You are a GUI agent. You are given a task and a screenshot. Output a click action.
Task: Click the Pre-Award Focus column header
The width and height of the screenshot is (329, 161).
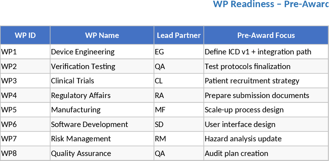[x=266, y=35]
